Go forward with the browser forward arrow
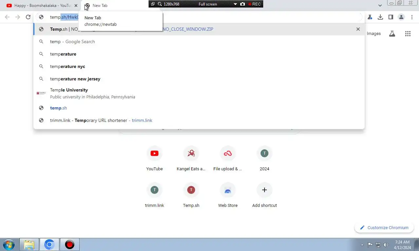 pos(18,17)
